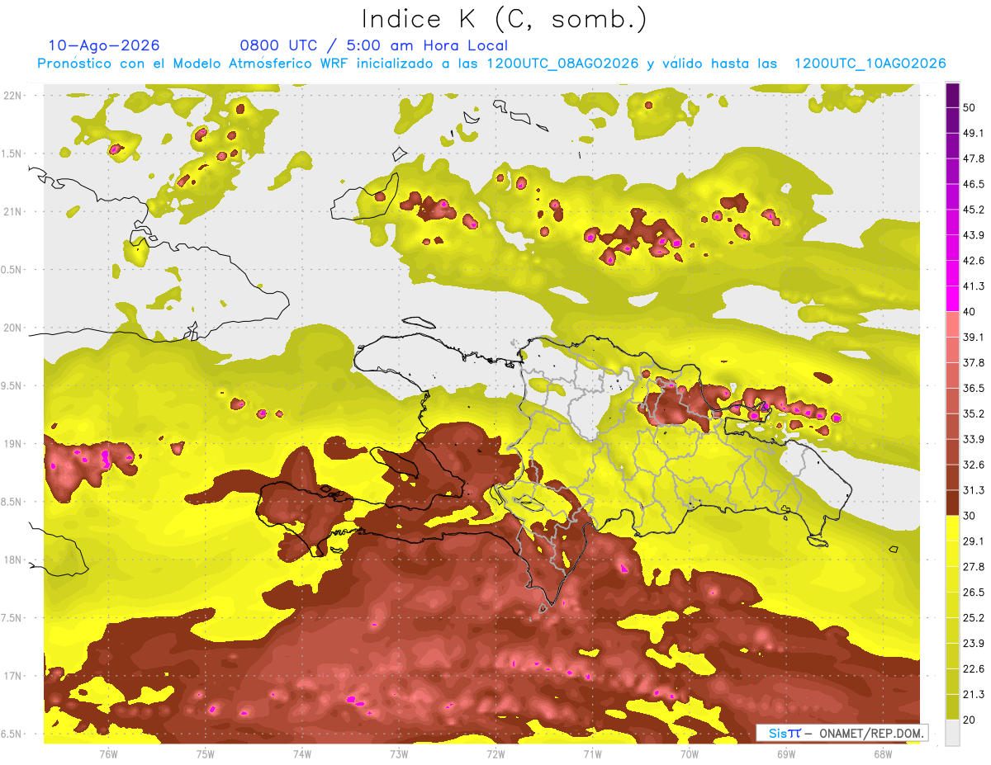
Task: Click the "76W" longitude label
Action: pyautogui.click(x=108, y=754)
